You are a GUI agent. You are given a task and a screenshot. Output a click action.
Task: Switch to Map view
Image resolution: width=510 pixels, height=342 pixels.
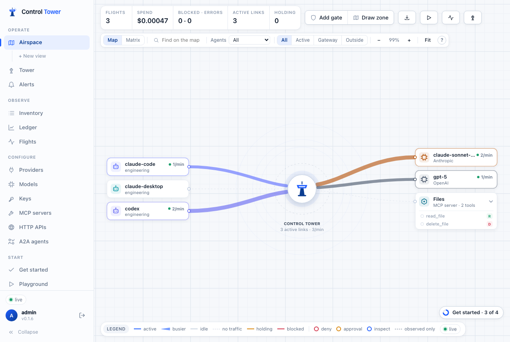(x=113, y=40)
